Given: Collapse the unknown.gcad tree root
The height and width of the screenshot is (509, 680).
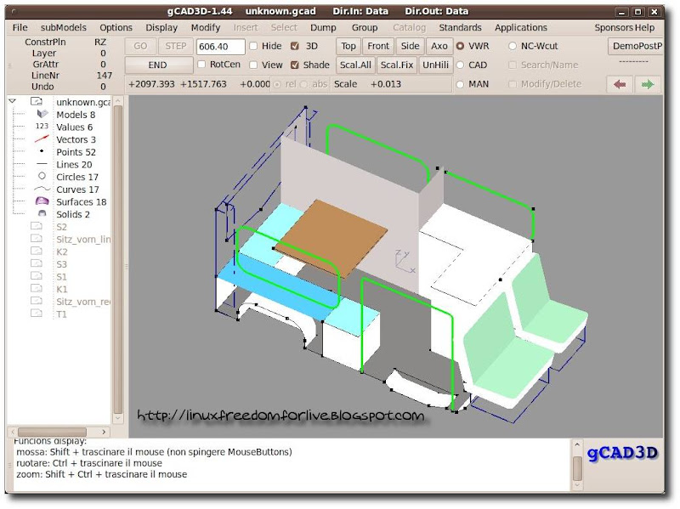Looking at the screenshot, I should click(14, 101).
